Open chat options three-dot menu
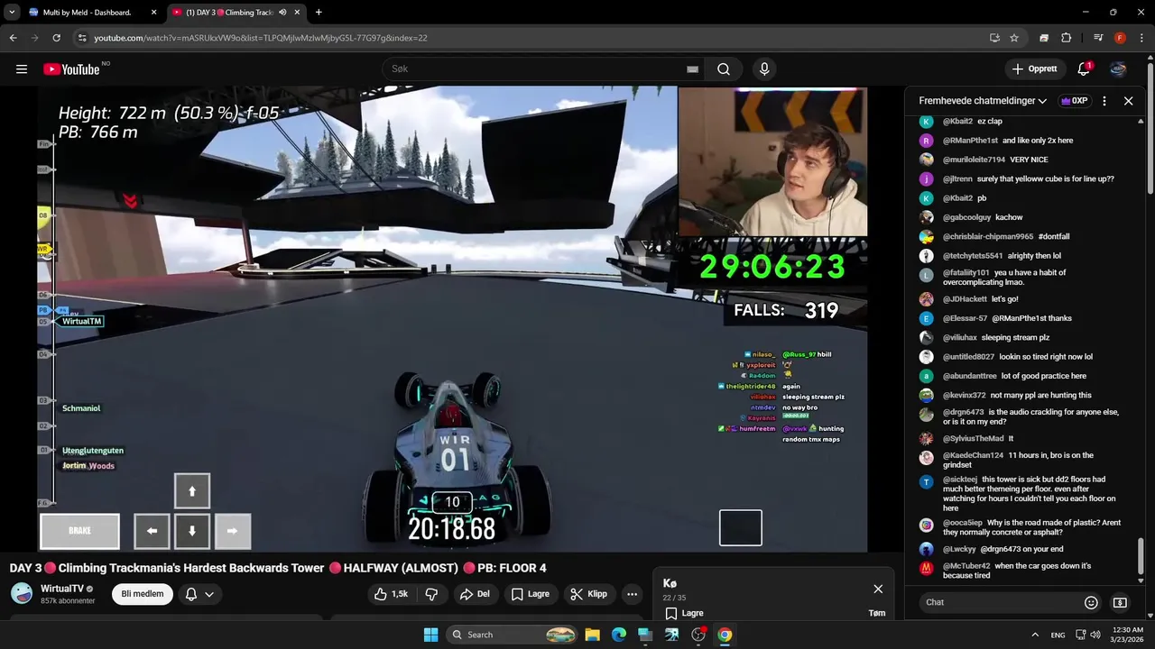1155x649 pixels. [x=1104, y=101]
